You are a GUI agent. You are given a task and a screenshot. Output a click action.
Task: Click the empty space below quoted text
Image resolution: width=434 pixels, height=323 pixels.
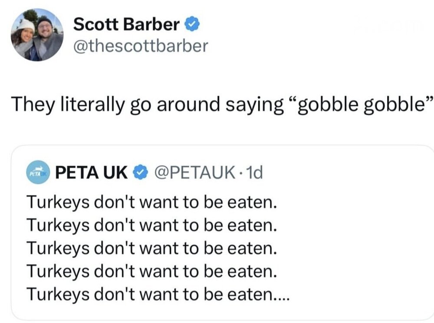click(217, 312)
